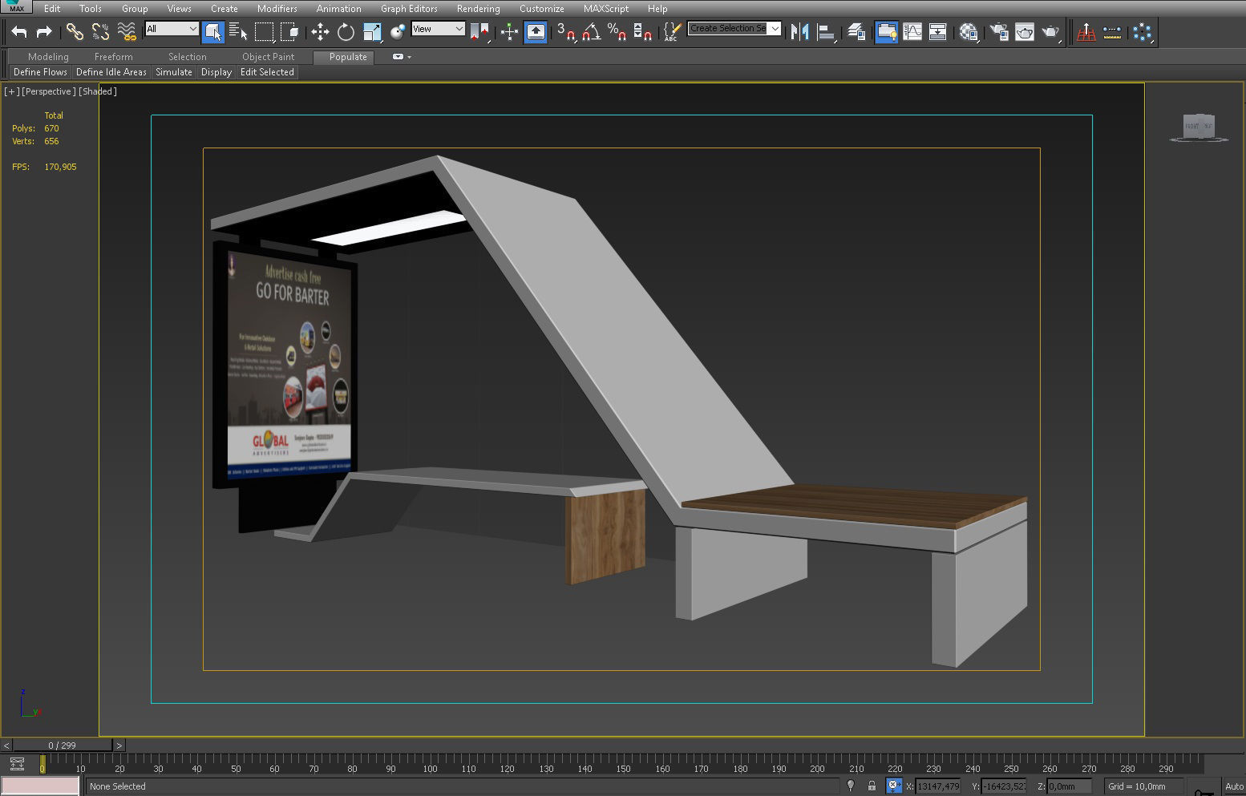1246x796 pixels.
Task: Click the Edit Named Selection Sets icon
Action: pyautogui.click(x=672, y=32)
